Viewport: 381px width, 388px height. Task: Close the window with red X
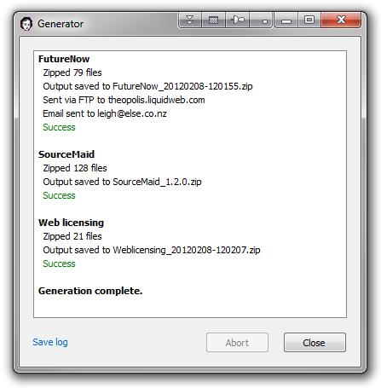tap(341, 20)
